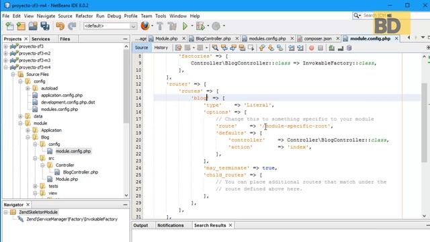Click the Firefox browser icon in toolbar
Viewport: 430px width, 242px height.
pyautogui.click(x=145, y=26)
